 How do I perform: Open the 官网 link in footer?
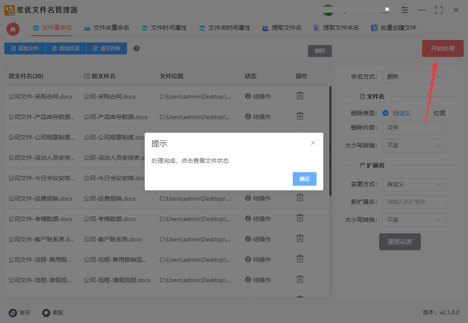20,312
